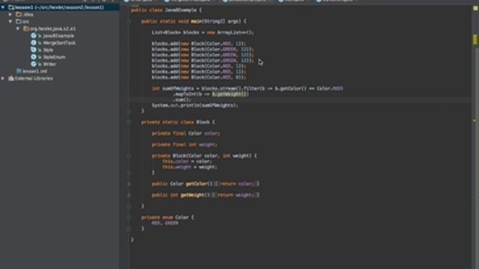
Task: Fold the Block class via gutter marker
Action: 129,122
